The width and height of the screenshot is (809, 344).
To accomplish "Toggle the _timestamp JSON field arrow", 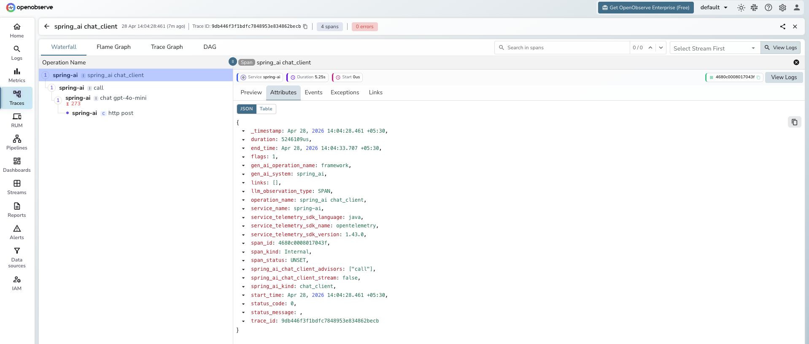I will [243, 131].
